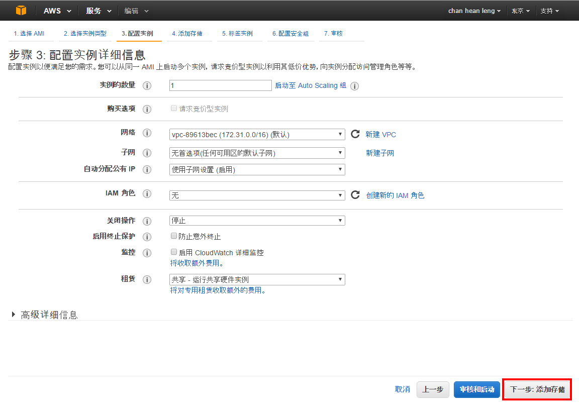
Task: Open the 租赁 dropdown
Action: [x=257, y=279]
